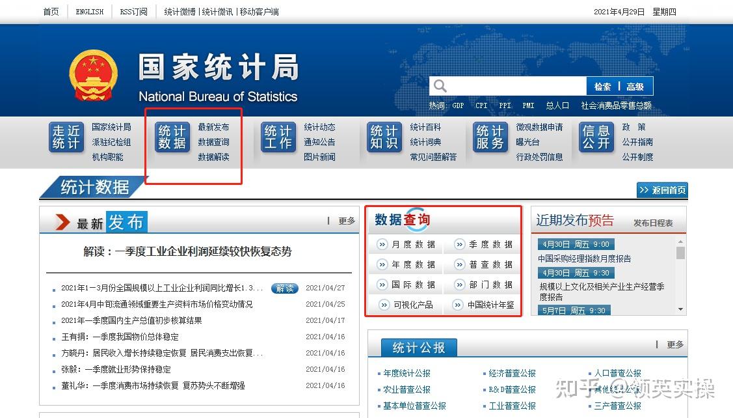The width and height of the screenshot is (733, 418).
Task: Click the arrow icon beside 普查数据
Action: tap(460, 264)
